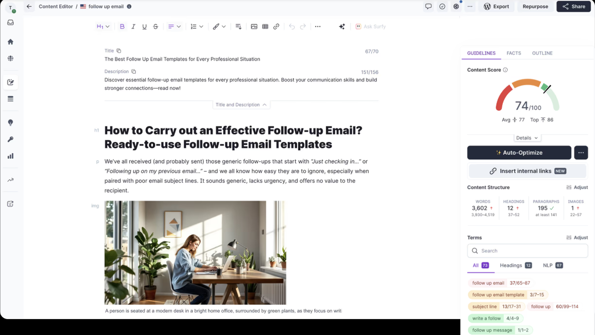Select the Headings terms tab

pyautogui.click(x=516, y=266)
